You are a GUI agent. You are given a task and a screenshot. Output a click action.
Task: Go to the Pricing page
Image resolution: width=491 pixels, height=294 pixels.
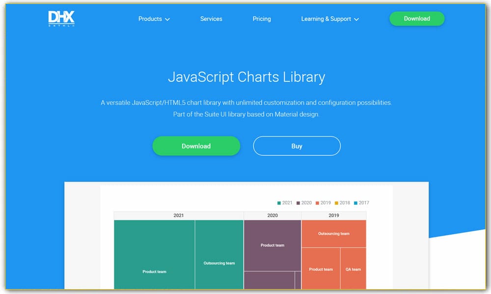point(262,19)
